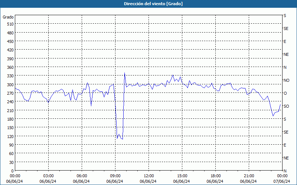This screenshot has width=297, height=185.
Task: Select the 'SE' compass label at 480 level
Action: coord(286,28)
